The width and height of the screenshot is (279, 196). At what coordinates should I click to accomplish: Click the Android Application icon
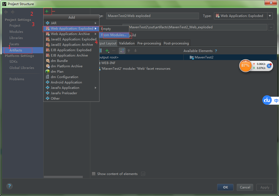tap(48, 82)
